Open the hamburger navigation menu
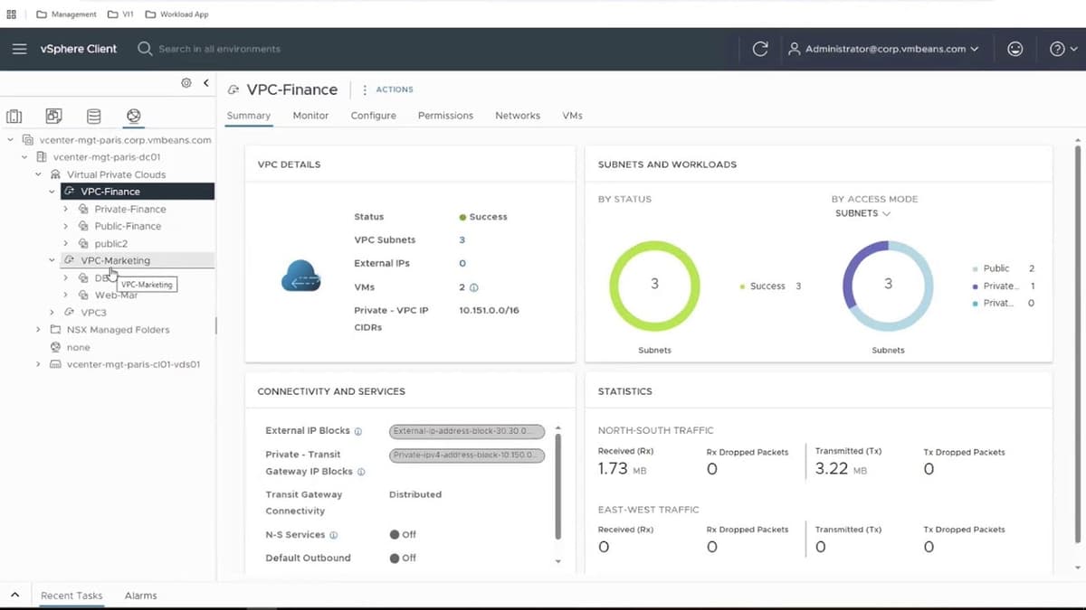Image resolution: width=1086 pixels, height=610 pixels. (x=19, y=49)
